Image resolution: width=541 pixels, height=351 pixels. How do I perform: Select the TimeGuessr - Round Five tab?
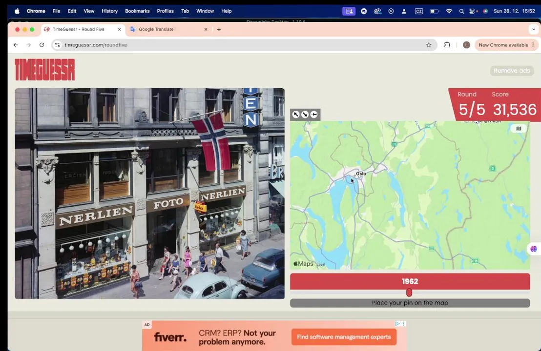(83, 29)
